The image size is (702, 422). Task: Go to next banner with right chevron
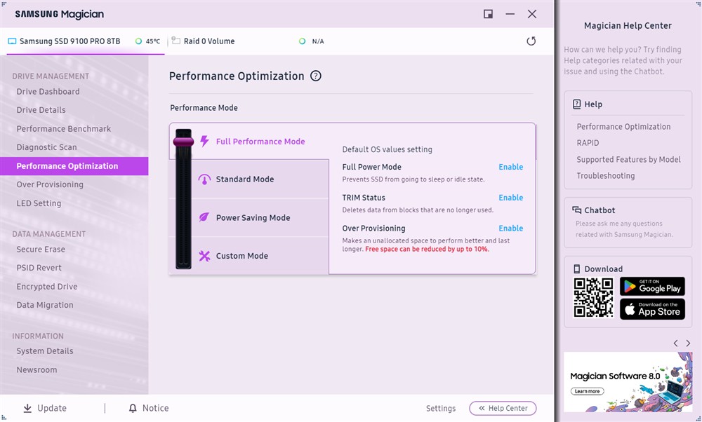[687, 343]
